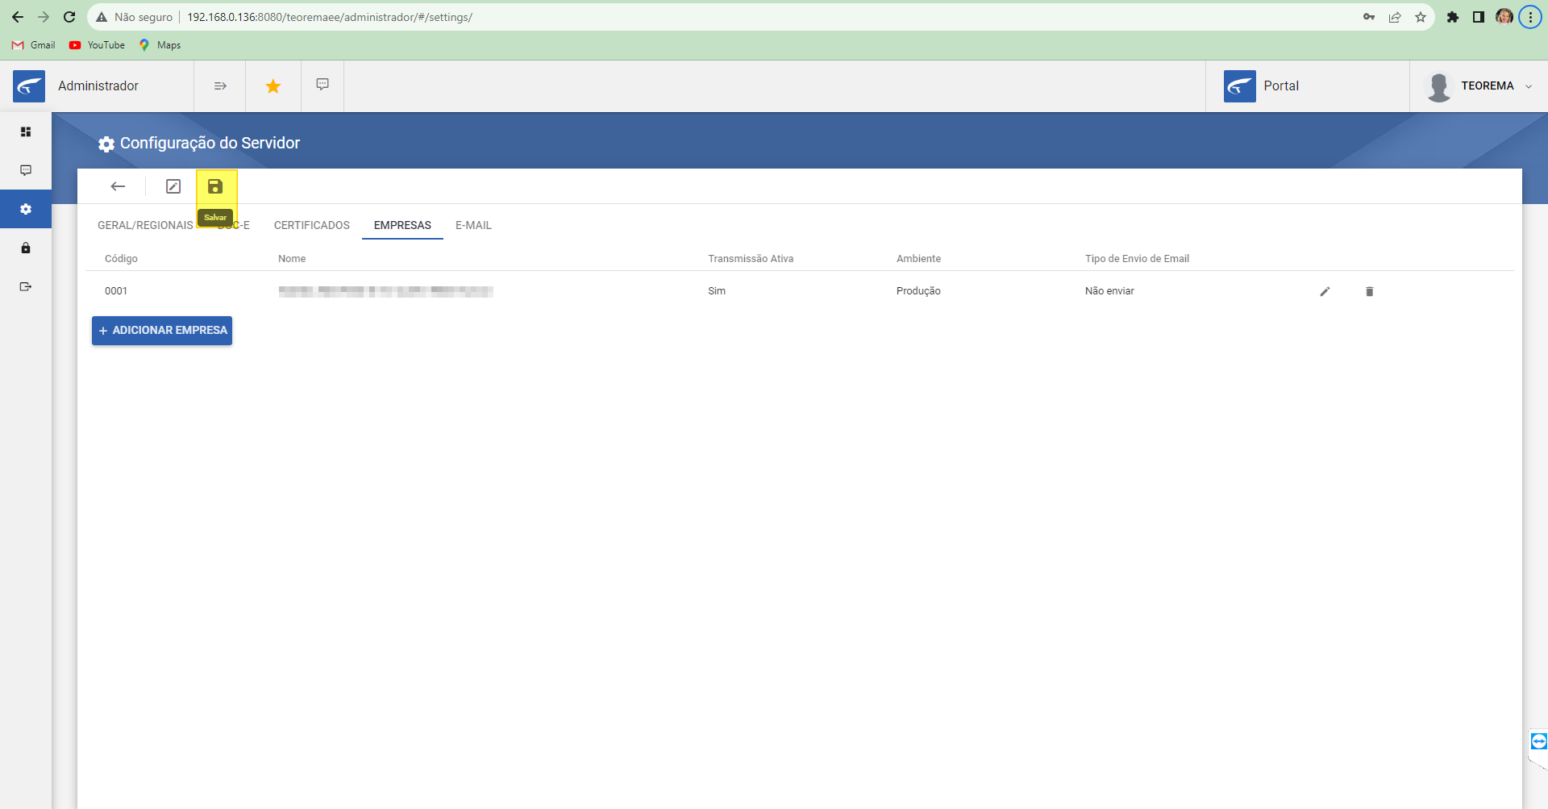The width and height of the screenshot is (1548, 809).
Task: Click the TeamViewer side panel icon
Action: tap(1538, 741)
